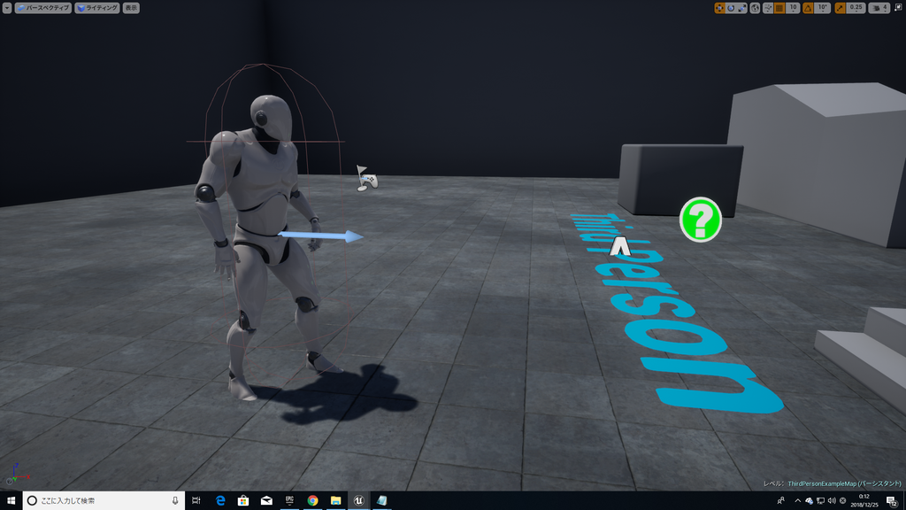Switch to Epic Games Launcher on taskbar

[289, 501]
